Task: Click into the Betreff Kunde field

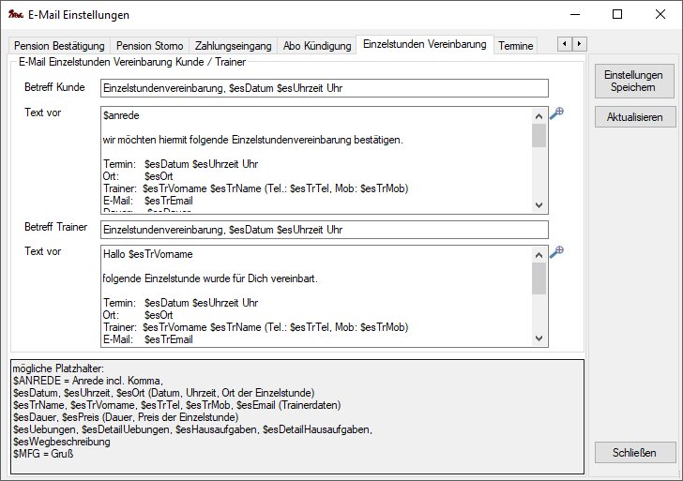Action: pos(323,88)
